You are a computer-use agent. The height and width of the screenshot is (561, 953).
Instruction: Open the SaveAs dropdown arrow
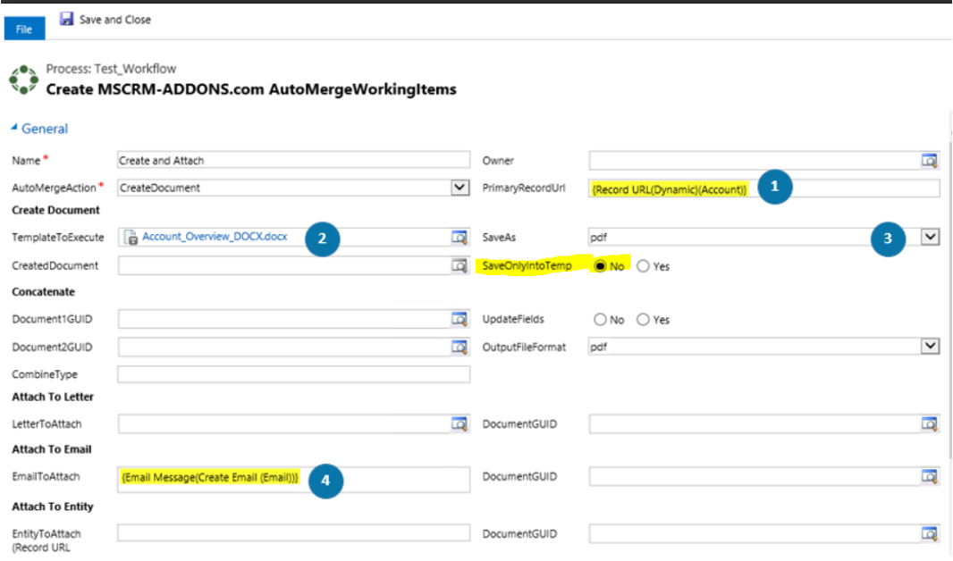coord(930,237)
